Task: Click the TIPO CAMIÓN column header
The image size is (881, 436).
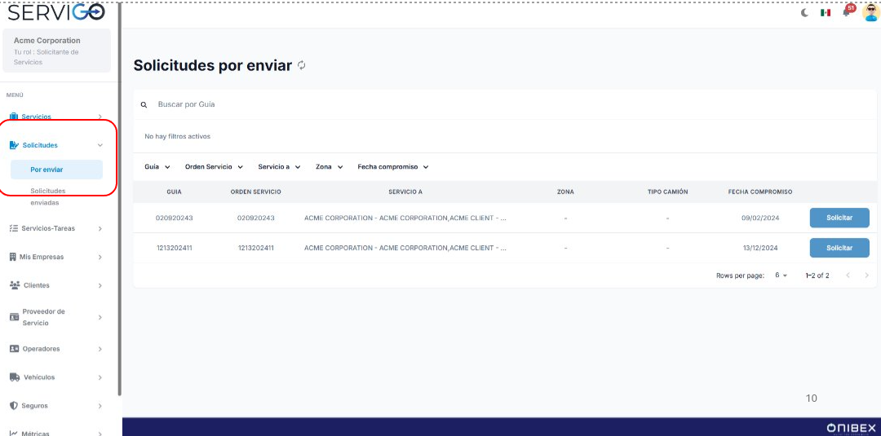Action: [x=667, y=192]
